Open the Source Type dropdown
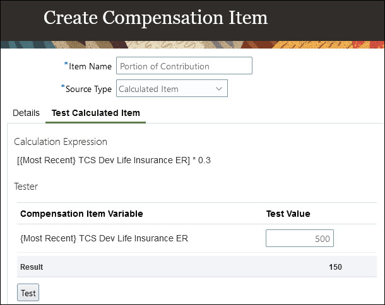Image resolution: width=385 pixels, height=305 pixels. (172, 88)
